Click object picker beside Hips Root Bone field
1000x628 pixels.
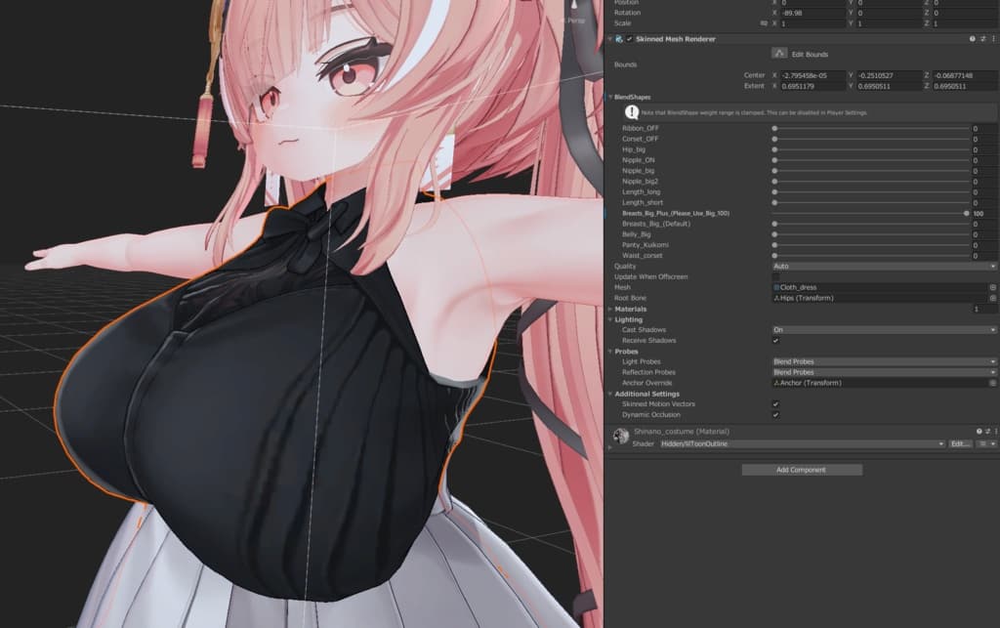[993, 298]
